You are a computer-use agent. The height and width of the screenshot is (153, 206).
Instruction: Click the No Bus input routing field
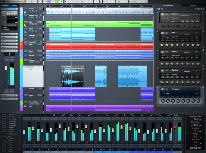click(x=10, y=27)
